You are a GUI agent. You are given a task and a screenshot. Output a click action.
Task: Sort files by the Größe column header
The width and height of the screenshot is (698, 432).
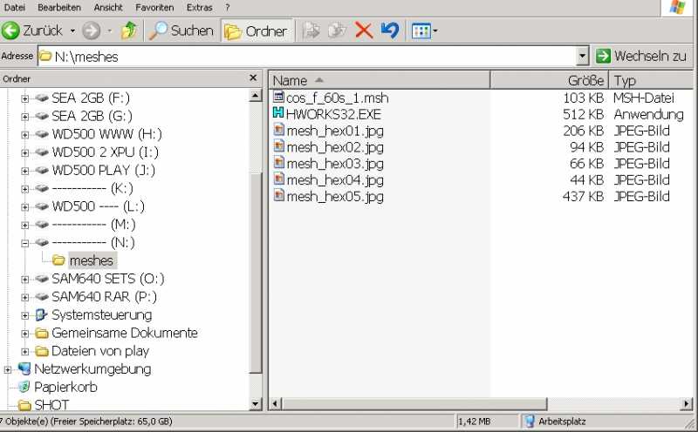pyautogui.click(x=550, y=80)
